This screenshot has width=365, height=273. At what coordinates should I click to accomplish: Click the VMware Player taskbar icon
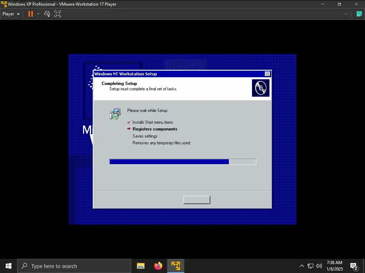coord(176,266)
